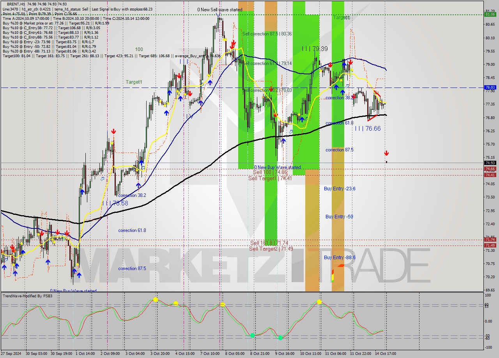Click the 'Sell correction 38.2 | 78.03' label

tap(267, 90)
